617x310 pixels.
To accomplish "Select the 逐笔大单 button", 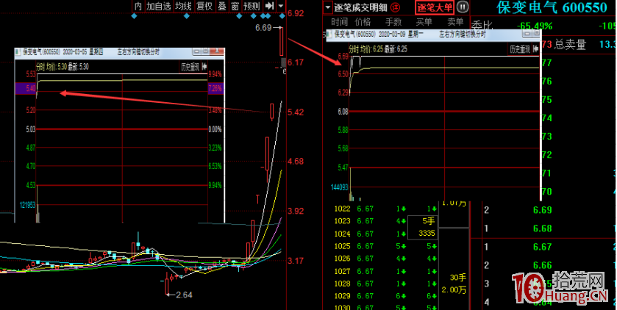I will pyautogui.click(x=435, y=7).
